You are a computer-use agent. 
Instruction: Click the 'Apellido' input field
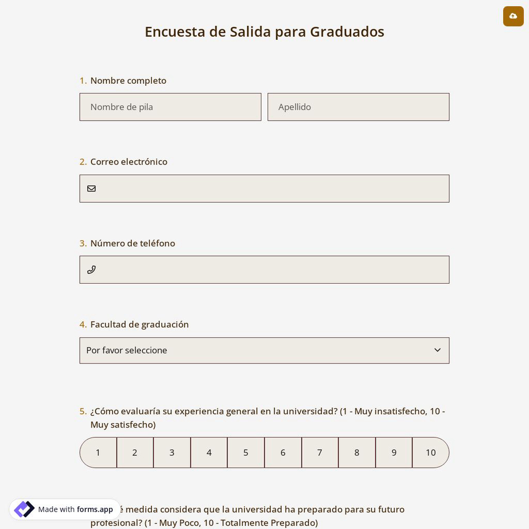click(x=358, y=107)
